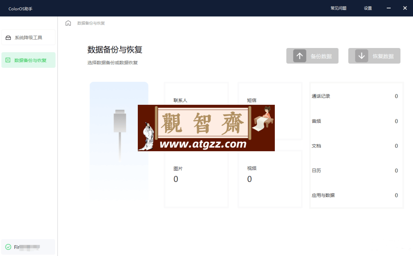Click the 视频 card
Viewport: 413px width, 256px height.
pyautogui.click(x=270, y=179)
